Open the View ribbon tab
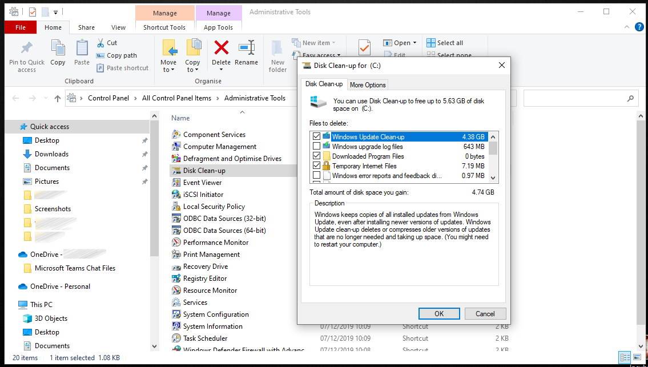Image resolution: width=648 pixels, height=367 pixels. [118, 27]
